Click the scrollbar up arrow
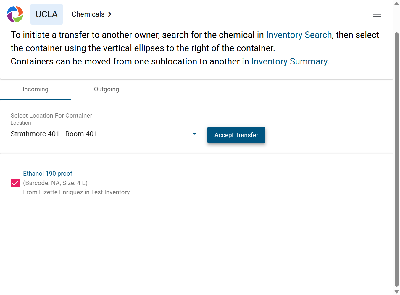Screen dimensions: 400x295 397,4
